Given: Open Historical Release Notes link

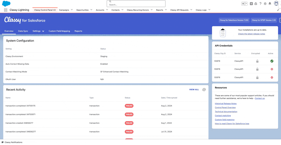Looking at the screenshot, I should tap(226, 104).
